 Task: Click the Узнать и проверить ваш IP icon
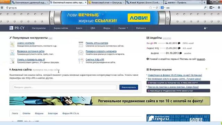point(12,61)
